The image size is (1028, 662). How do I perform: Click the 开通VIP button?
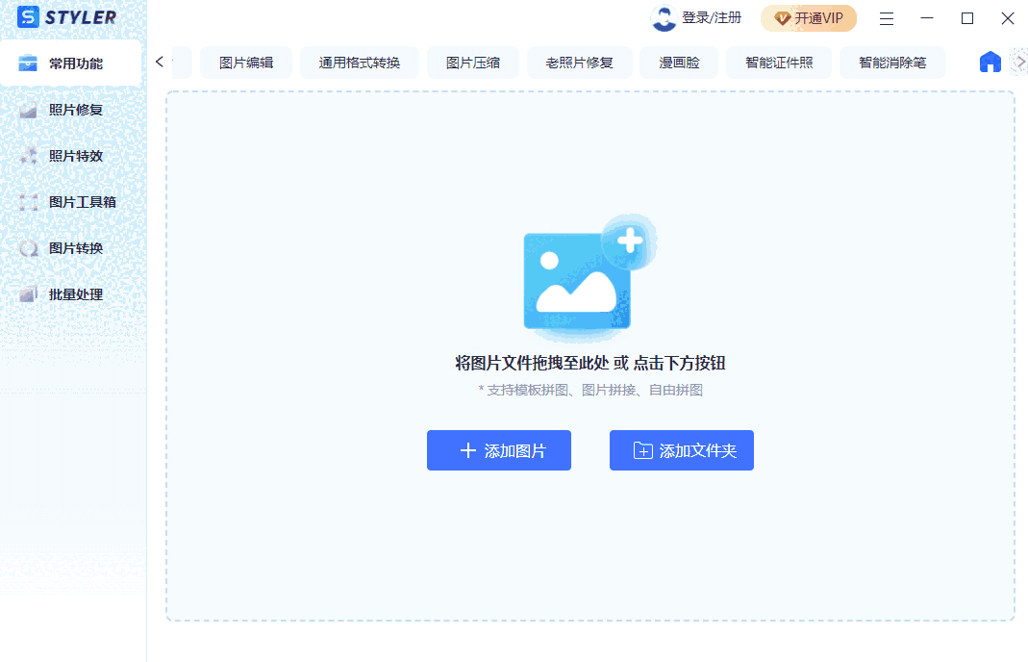808,18
